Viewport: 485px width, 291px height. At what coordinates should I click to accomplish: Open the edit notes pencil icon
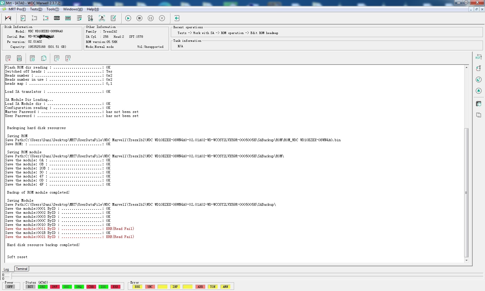(113, 18)
